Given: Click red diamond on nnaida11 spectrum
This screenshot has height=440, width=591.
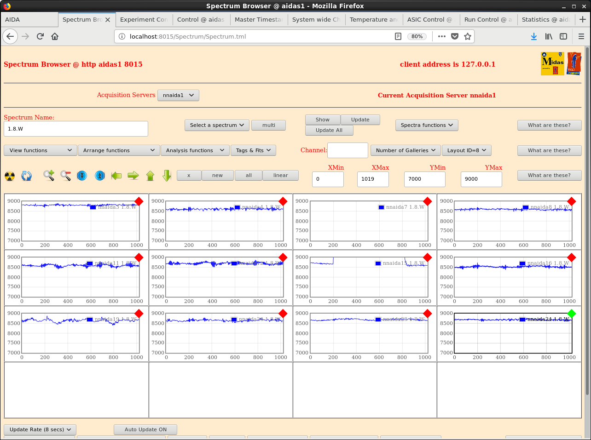Looking at the screenshot, I should pyautogui.click(x=139, y=257).
